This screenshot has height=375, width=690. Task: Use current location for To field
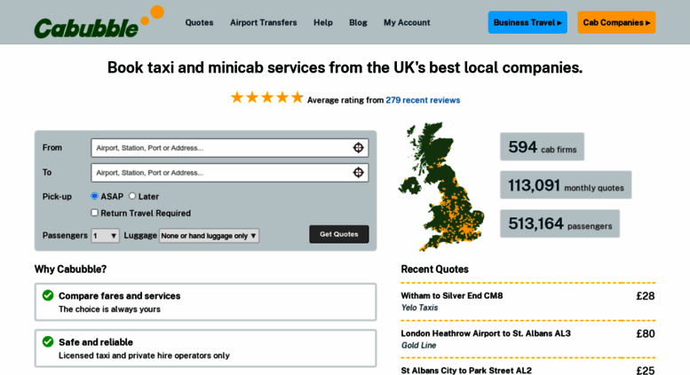(358, 173)
